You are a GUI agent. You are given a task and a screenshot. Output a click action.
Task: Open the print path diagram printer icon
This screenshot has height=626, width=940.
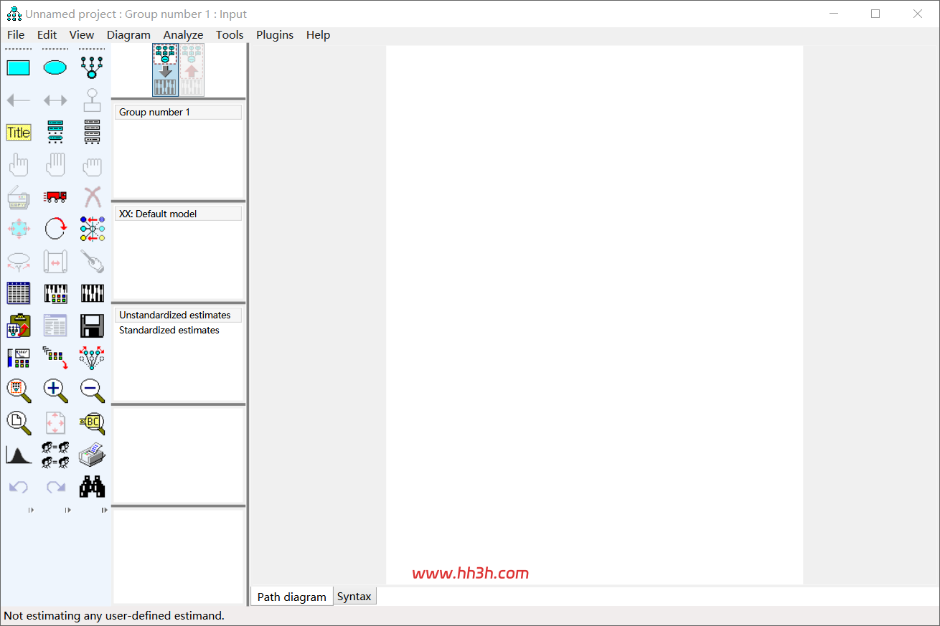point(92,455)
